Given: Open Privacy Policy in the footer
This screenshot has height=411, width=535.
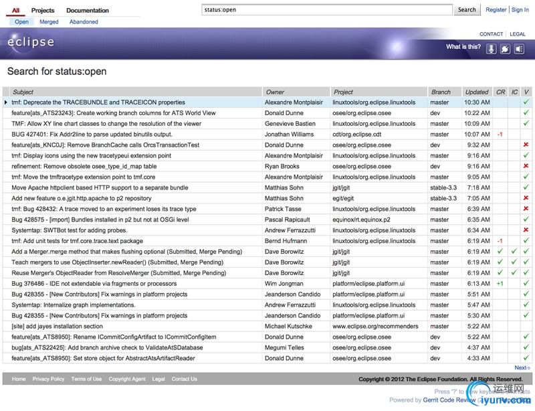Looking at the screenshot, I should [48, 379].
